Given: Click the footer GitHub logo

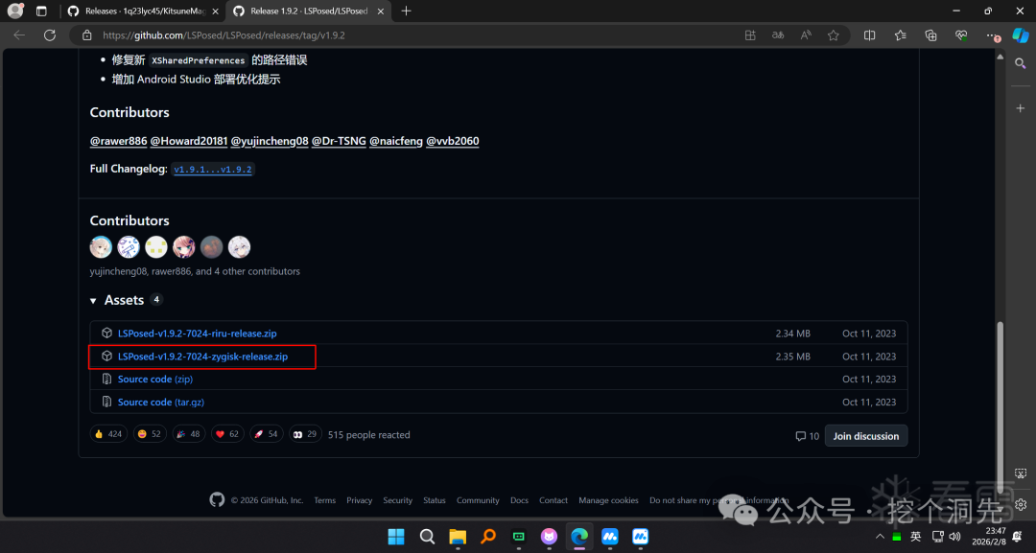Looking at the screenshot, I should (x=217, y=499).
